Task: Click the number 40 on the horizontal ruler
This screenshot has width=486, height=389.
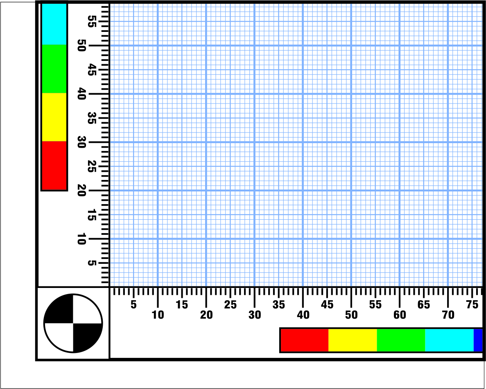Action: (303, 315)
